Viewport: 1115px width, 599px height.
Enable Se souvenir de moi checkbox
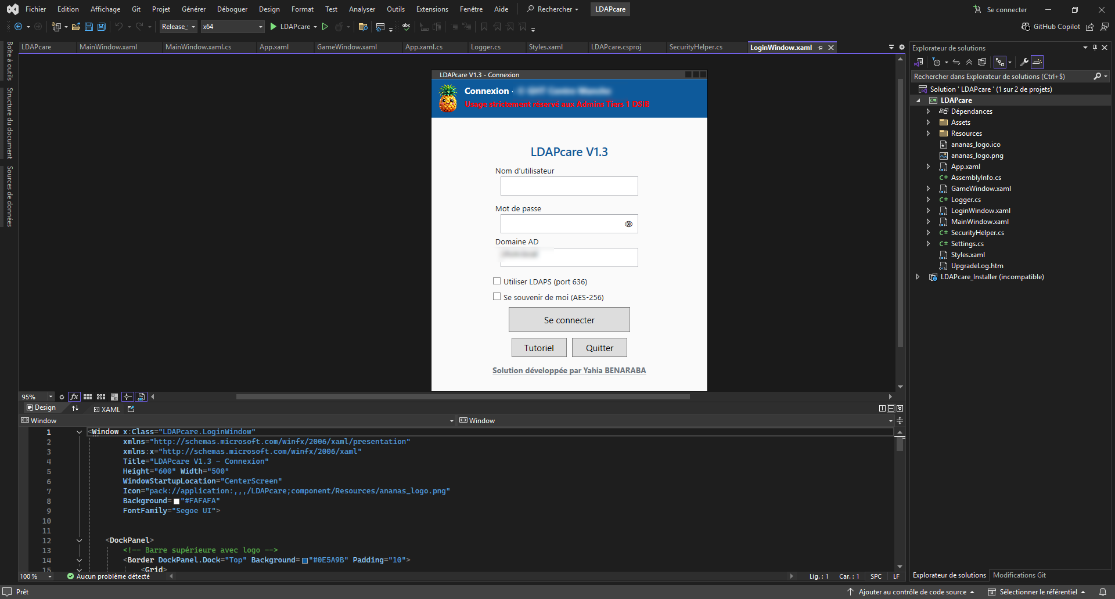pyautogui.click(x=497, y=297)
